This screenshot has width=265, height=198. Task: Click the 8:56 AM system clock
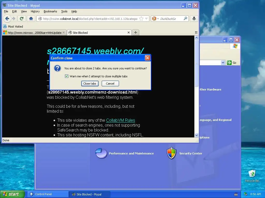click(255, 194)
